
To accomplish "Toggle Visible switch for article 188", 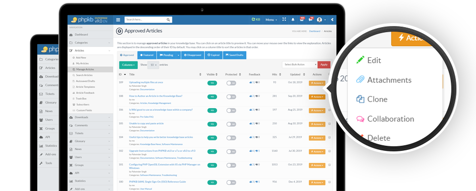I will click(212, 97).
